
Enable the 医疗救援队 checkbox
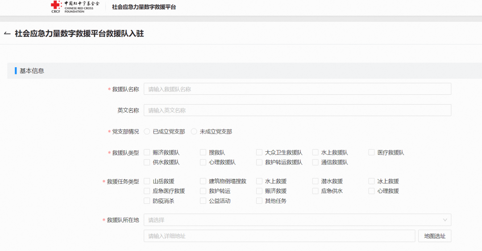[x=371, y=153]
